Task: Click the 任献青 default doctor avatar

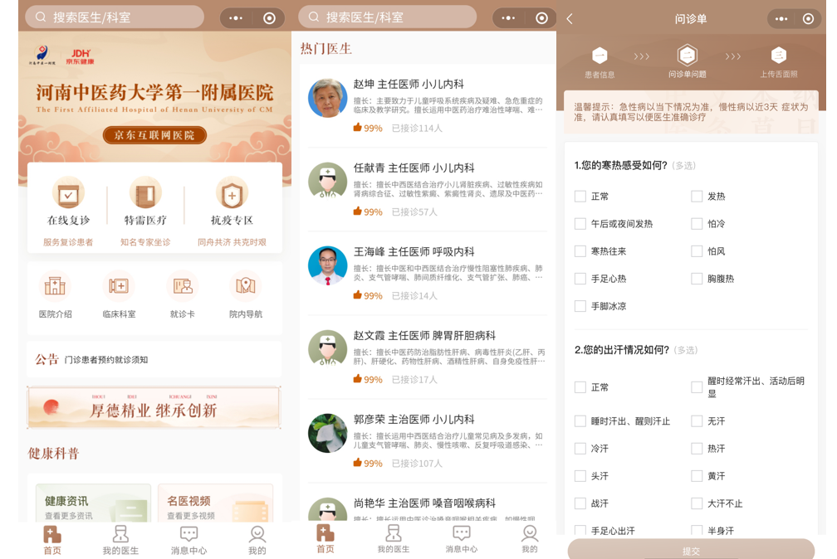Action: click(x=328, y=182)
